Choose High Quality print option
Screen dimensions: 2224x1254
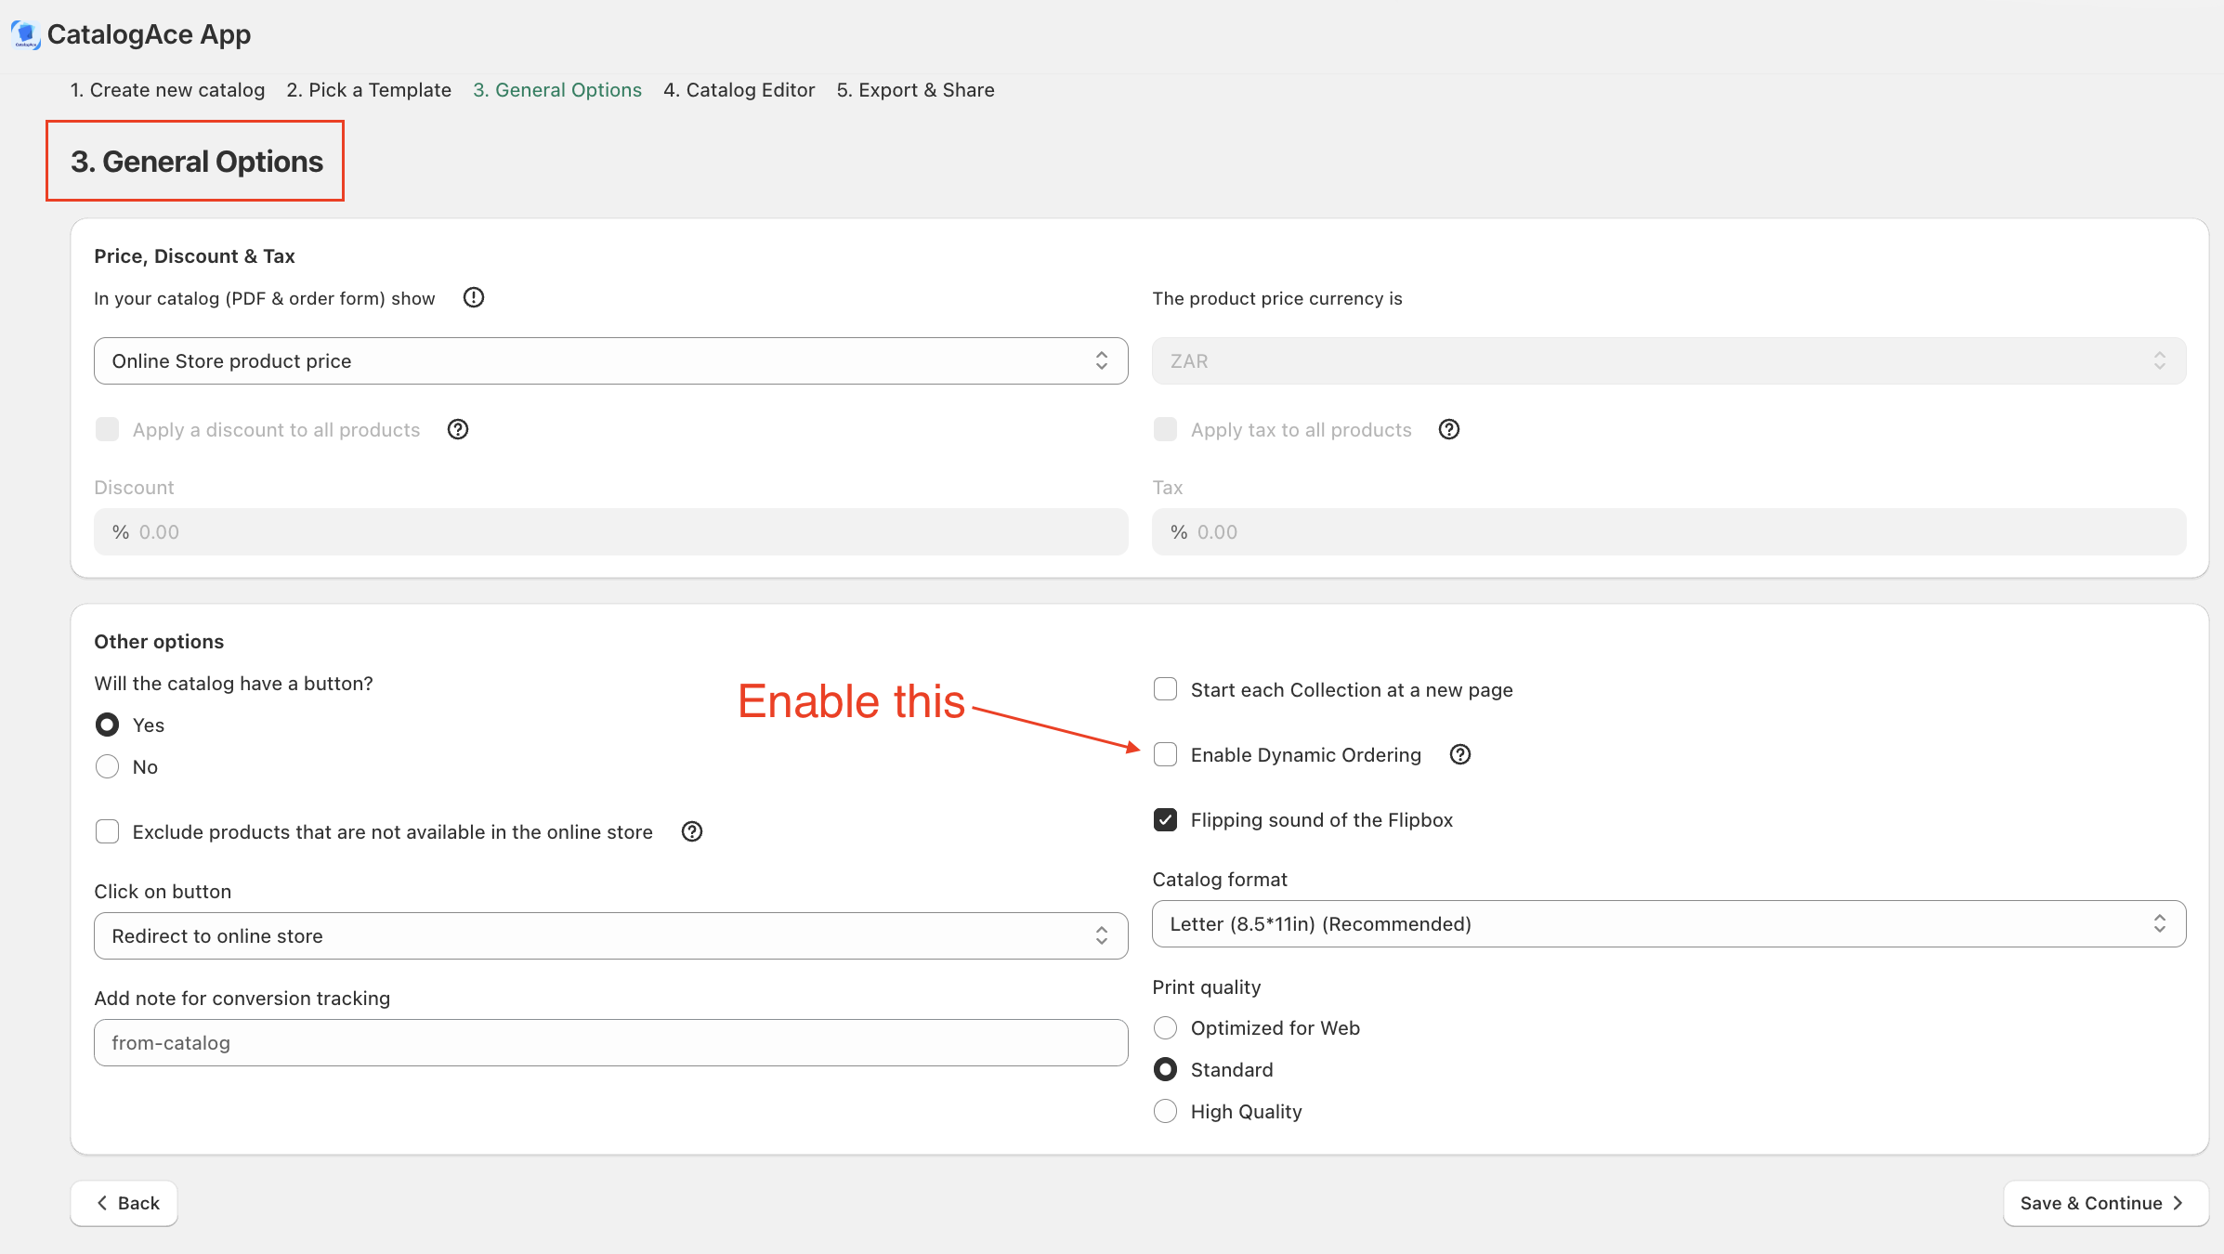1165,1111
